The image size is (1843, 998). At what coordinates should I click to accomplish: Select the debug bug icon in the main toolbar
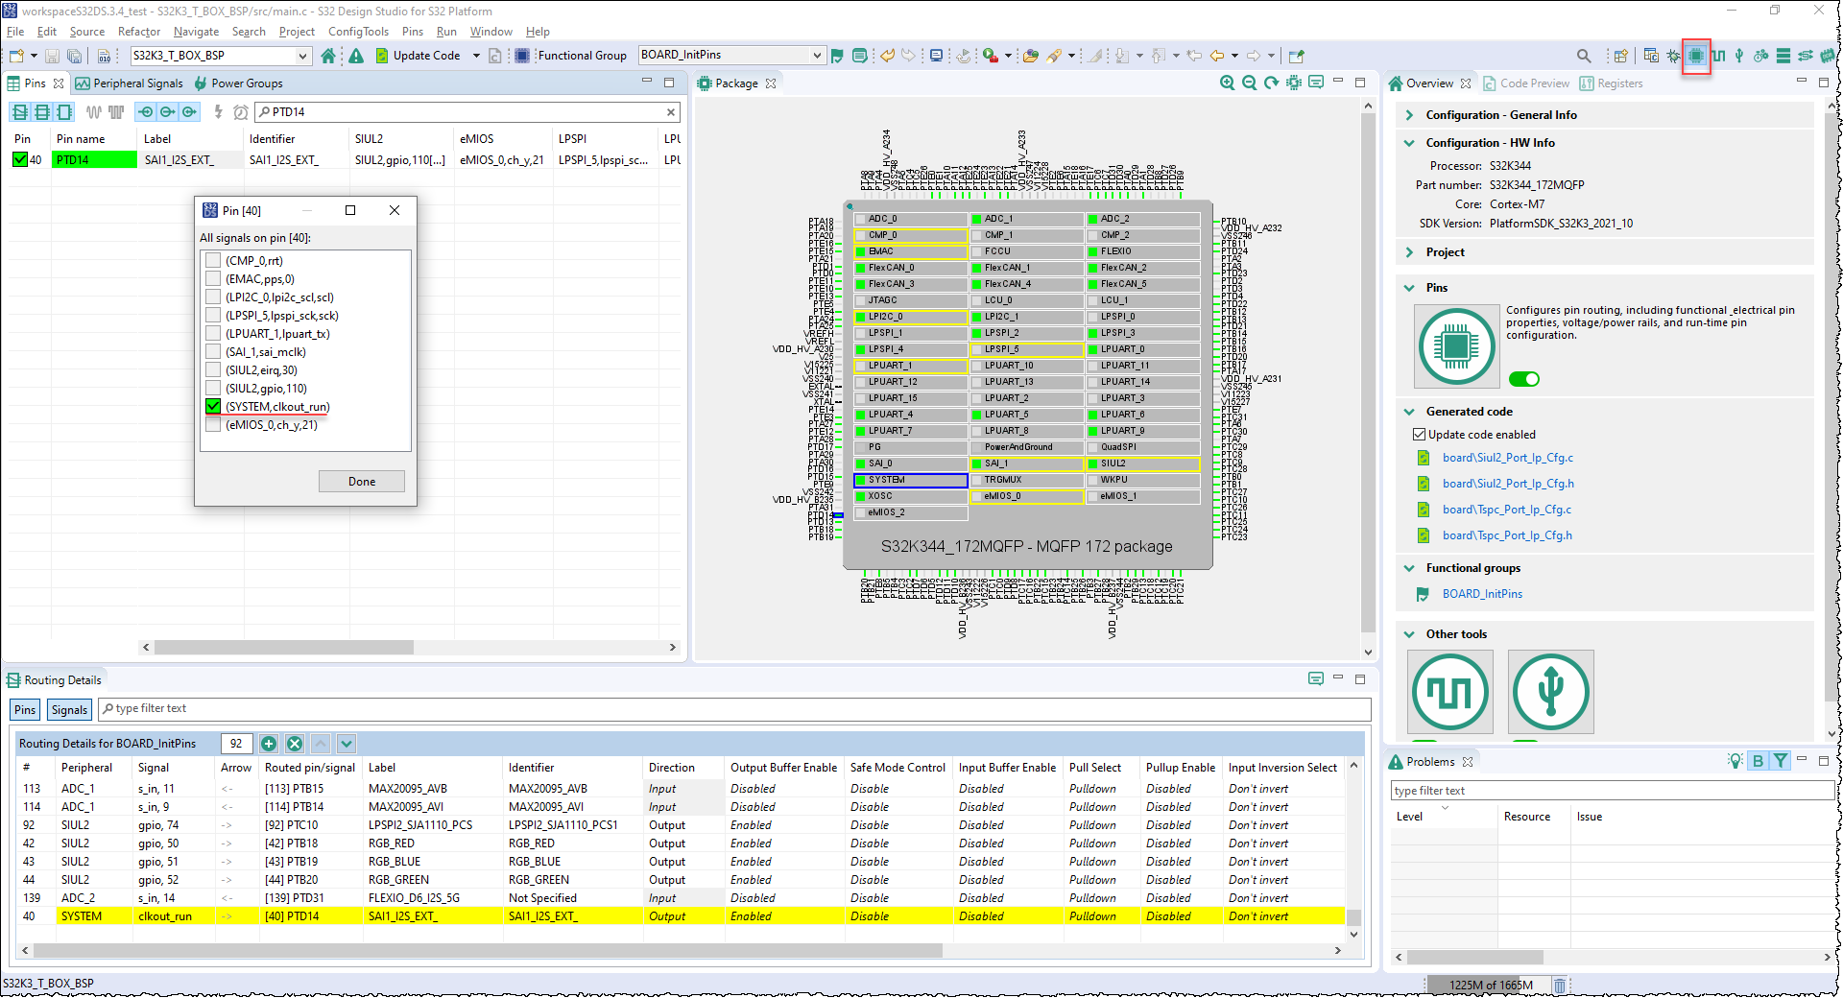[x=1671, y=56]
